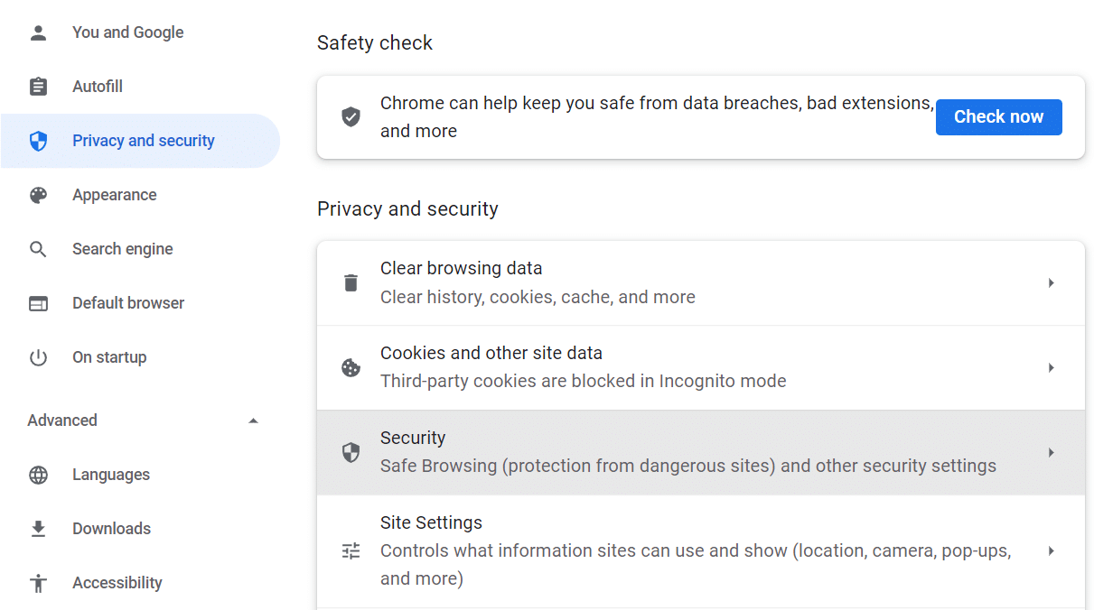Open the Site Settings arrow

coord(1051,550)
